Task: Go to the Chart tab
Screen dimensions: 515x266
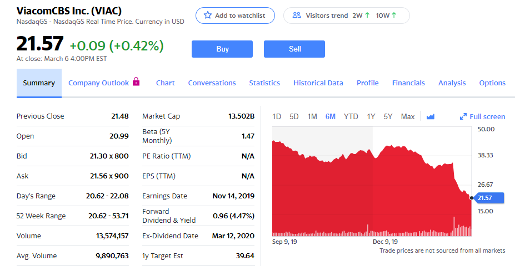Action: 165,83
